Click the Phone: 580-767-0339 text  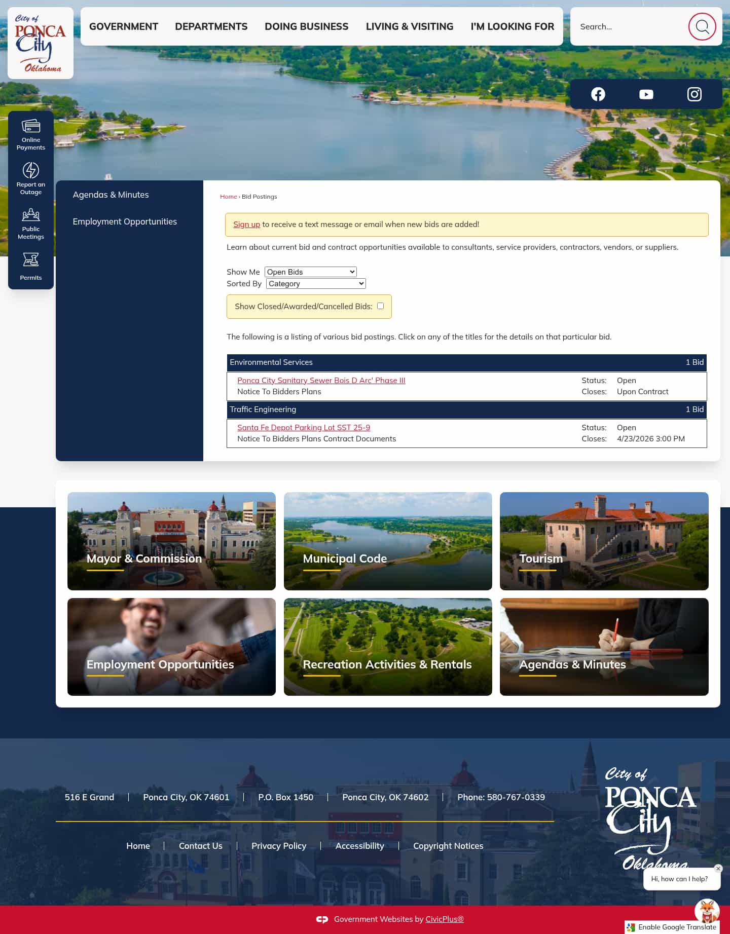(x=501, y=797)
